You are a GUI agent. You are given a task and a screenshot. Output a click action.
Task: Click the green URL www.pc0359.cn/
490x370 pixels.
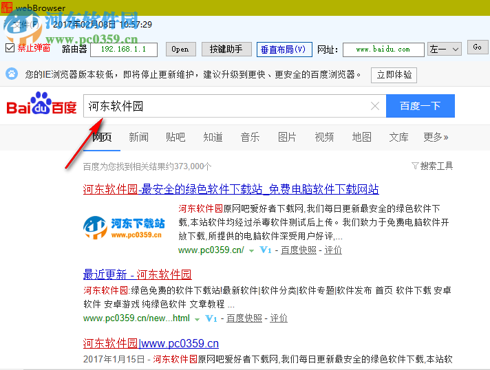tap(211, 250)
